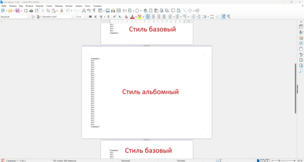Click the Paste clipboard icon

point(53,11)
